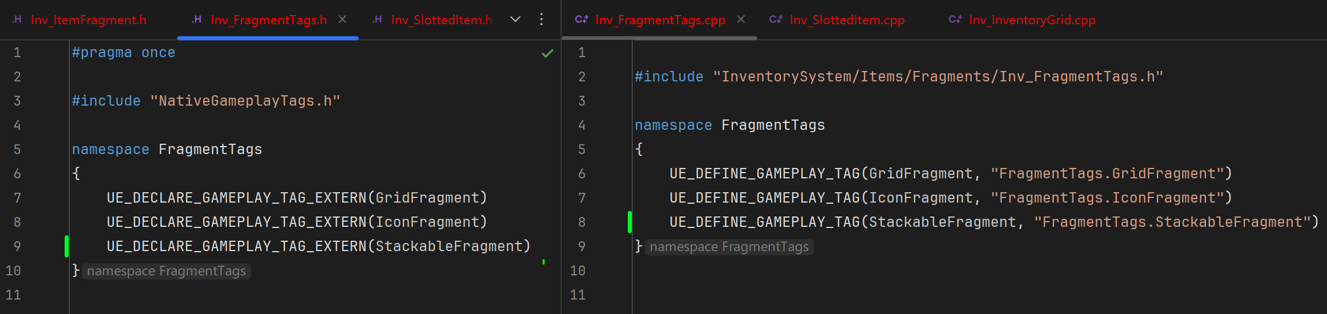Image resolution: width=1327 pixels, height=314 pixels.
Task: Click green change marker beside cpp line 8
Action: point(629,222)
